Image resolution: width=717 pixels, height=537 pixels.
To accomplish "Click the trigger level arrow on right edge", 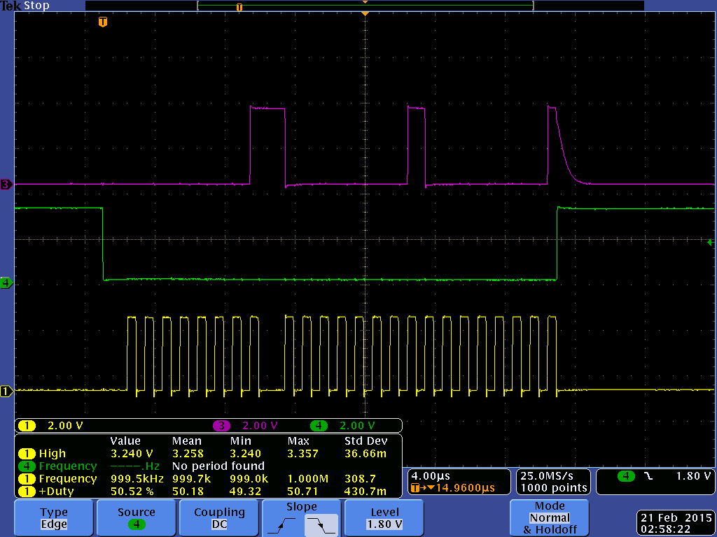I will 711,243.
